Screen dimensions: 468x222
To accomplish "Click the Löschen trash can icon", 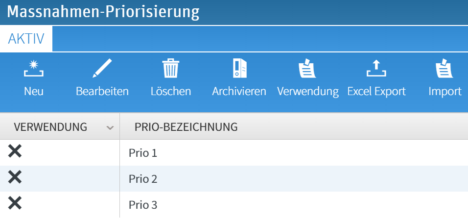I will point(171,69).
